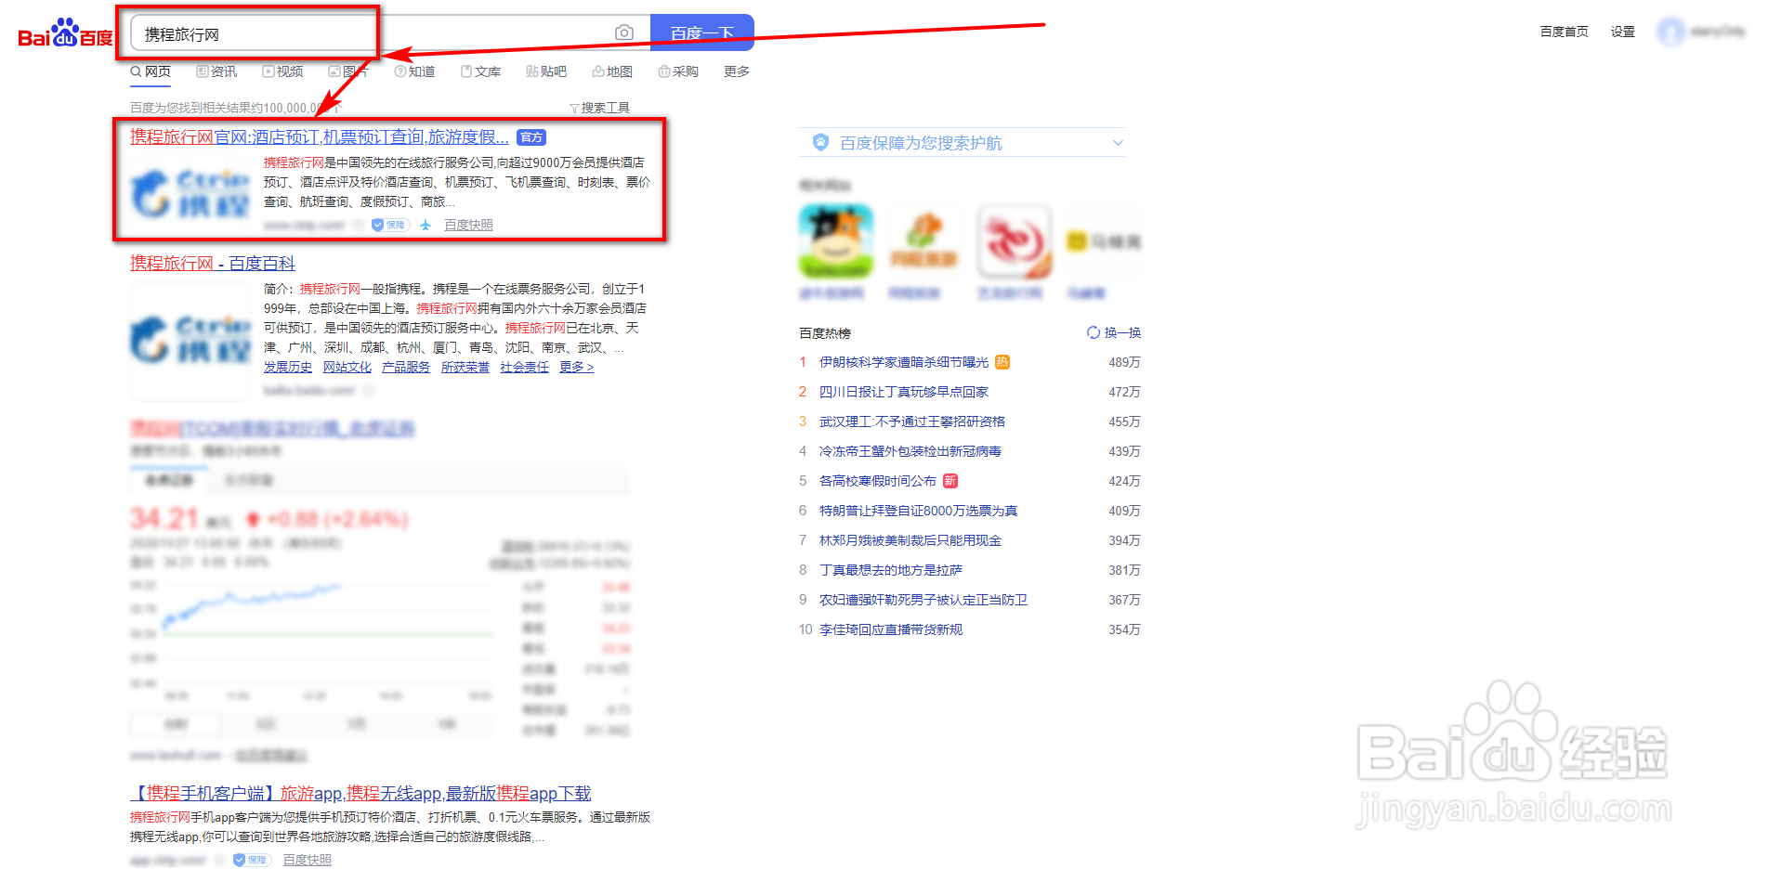
Task: Open 携程旅行网 - 百度百科 link
Action: point(213,264)
